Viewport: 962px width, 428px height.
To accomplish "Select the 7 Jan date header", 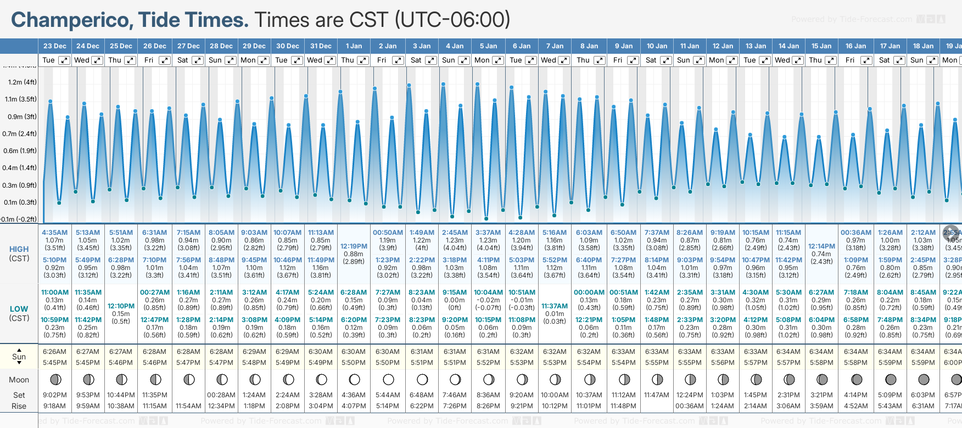I will (555, 46).
